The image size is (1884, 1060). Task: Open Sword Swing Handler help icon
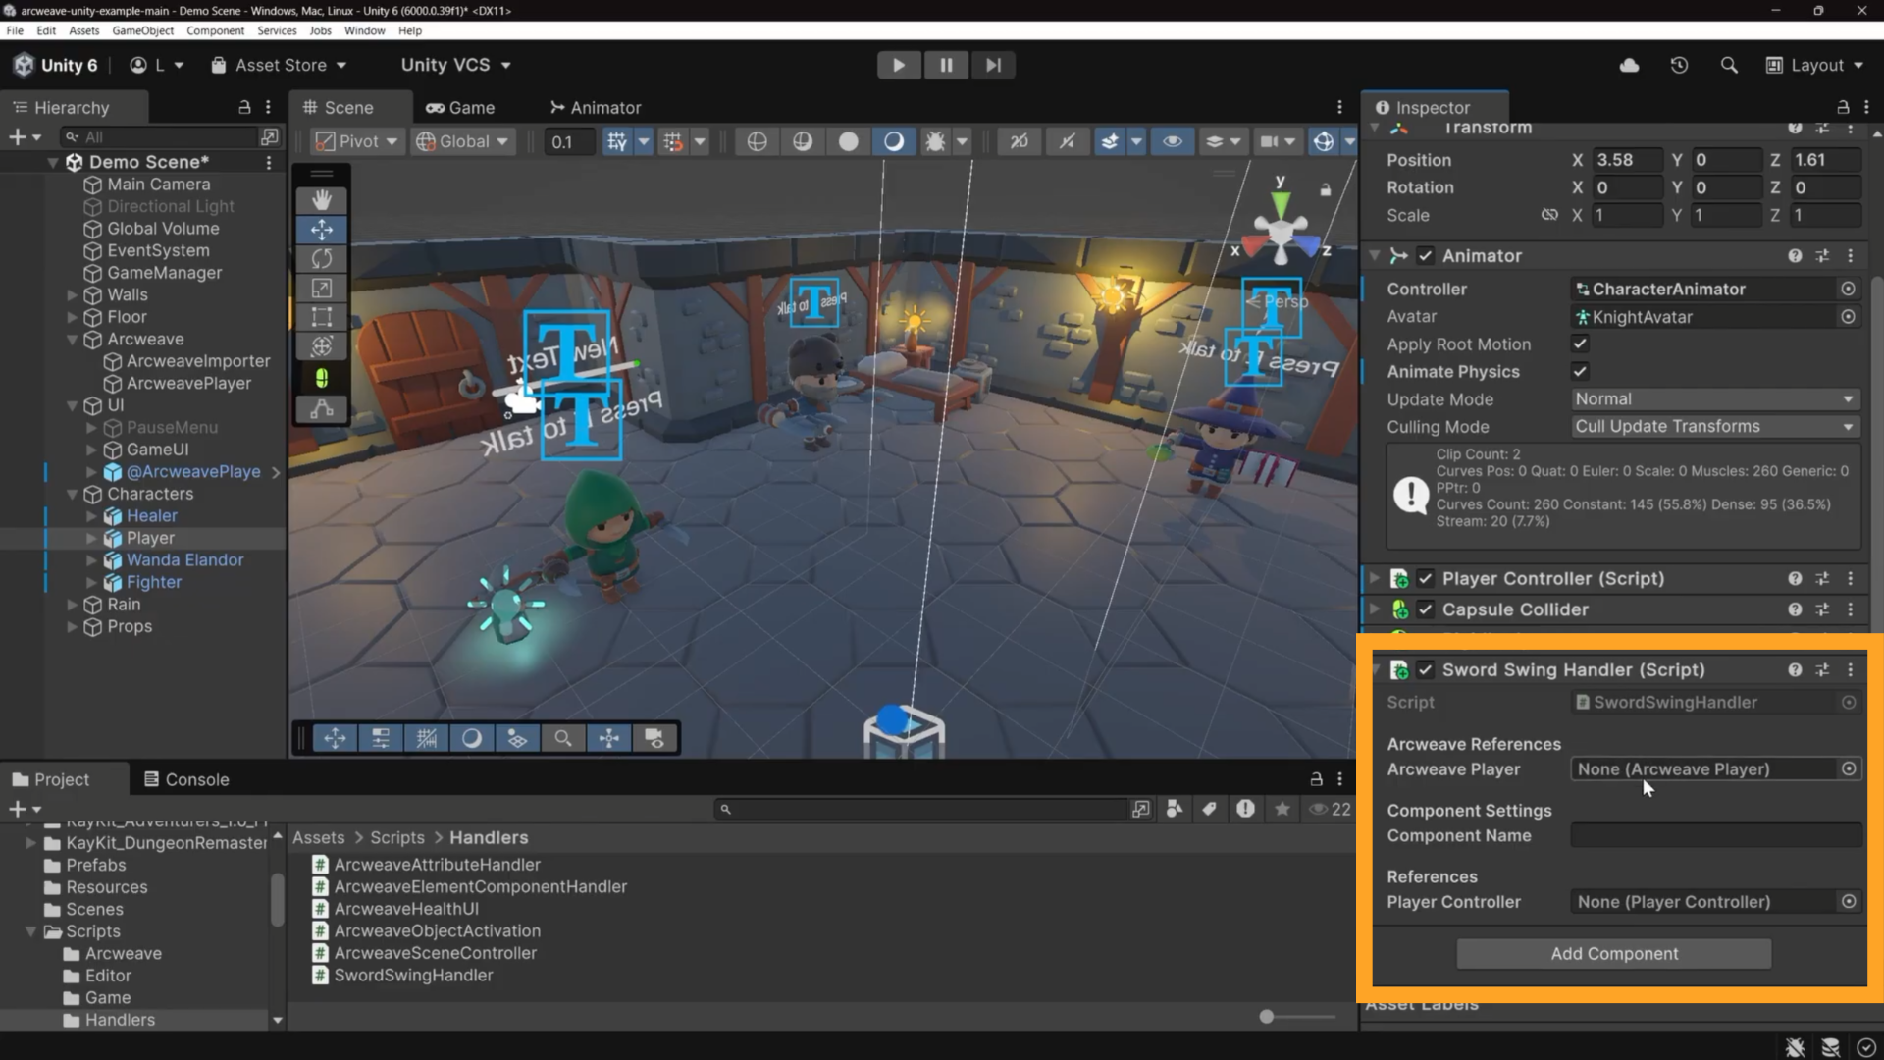coord(1795,670)
